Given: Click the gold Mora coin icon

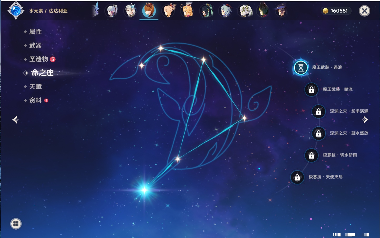Looking at the screenshot, I should pos(326,11).
